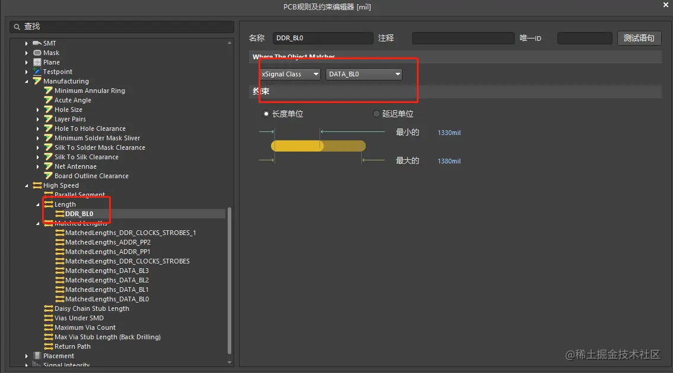
Task: Select the 延迟单位 radio button
Action: click(377, 114)
